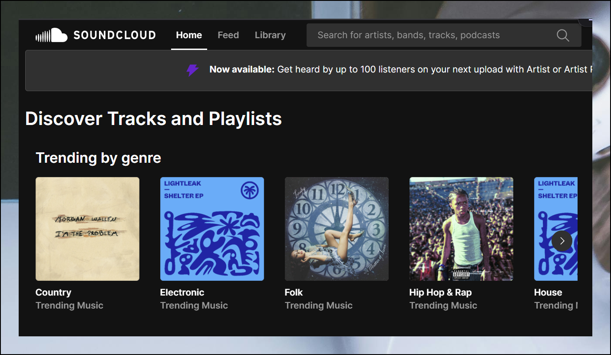Open the Library tab
The width and height of the screenshot is (611, 355).
coord(270,35)
